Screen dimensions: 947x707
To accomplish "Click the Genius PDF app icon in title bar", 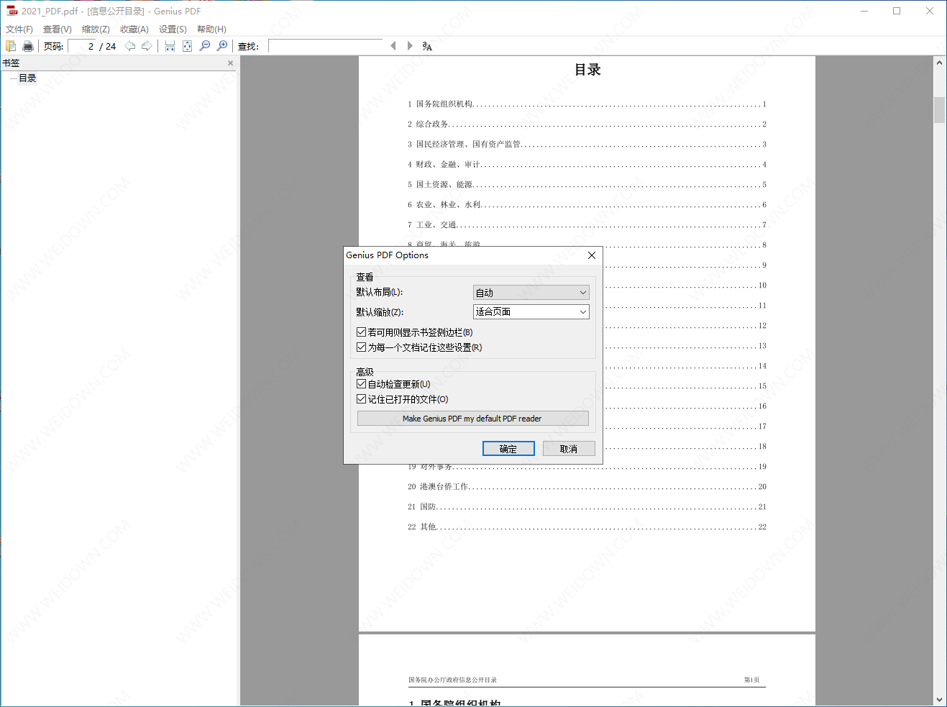I will pyautogui.click(x=12, y=11).
